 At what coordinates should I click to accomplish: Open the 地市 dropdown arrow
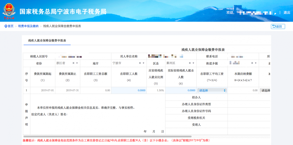tap(143, 63)
